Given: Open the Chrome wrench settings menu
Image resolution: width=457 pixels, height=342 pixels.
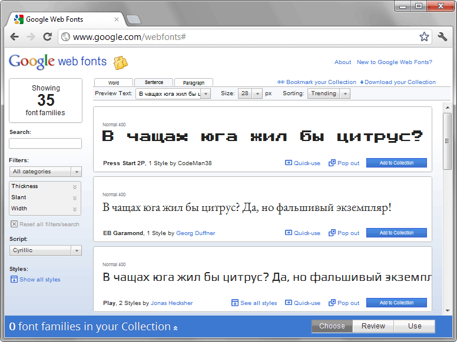Looking at the screenshot, I should [443, 36].
